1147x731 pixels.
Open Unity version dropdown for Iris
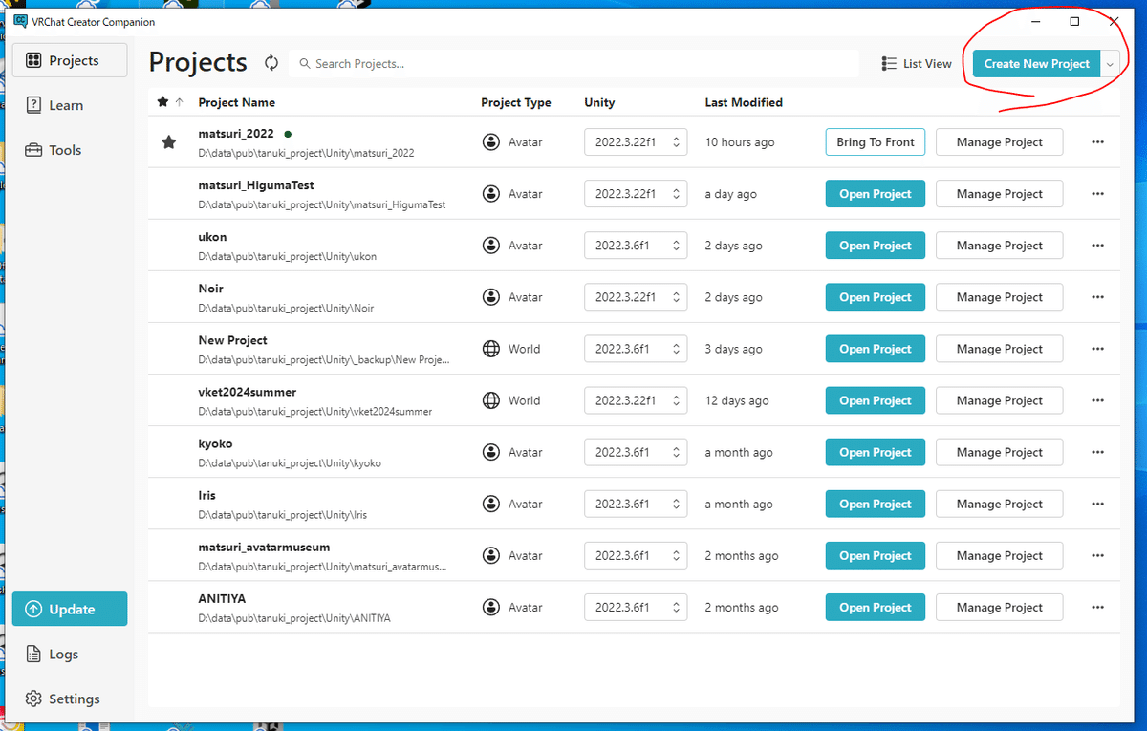(x=636, y=504)
